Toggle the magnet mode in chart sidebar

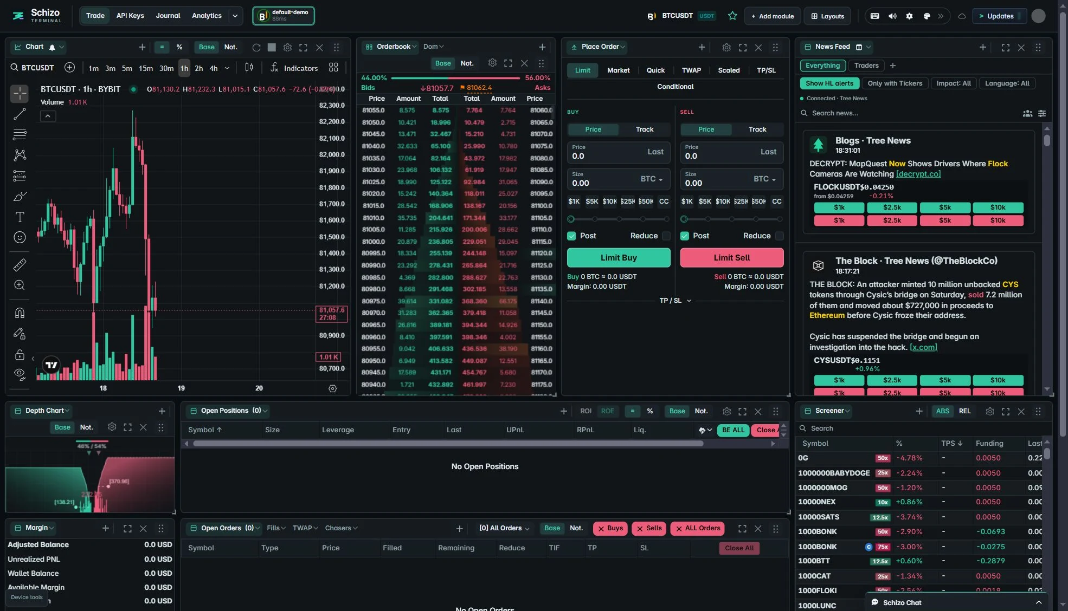(20, 313)
